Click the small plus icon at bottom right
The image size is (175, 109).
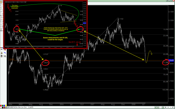click(x=168, y=107)
